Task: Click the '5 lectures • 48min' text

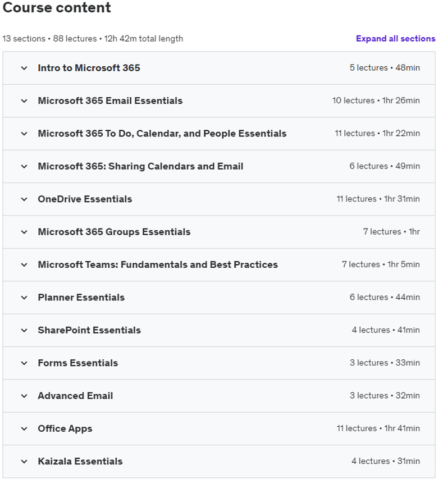Action: pyautogui.click(x=385, y=68)
